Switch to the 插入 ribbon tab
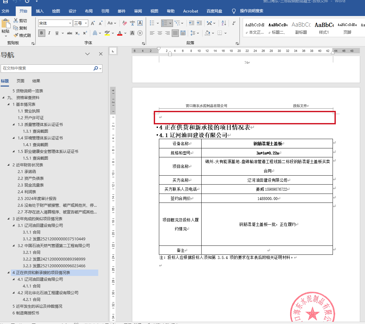 [39, 11]
